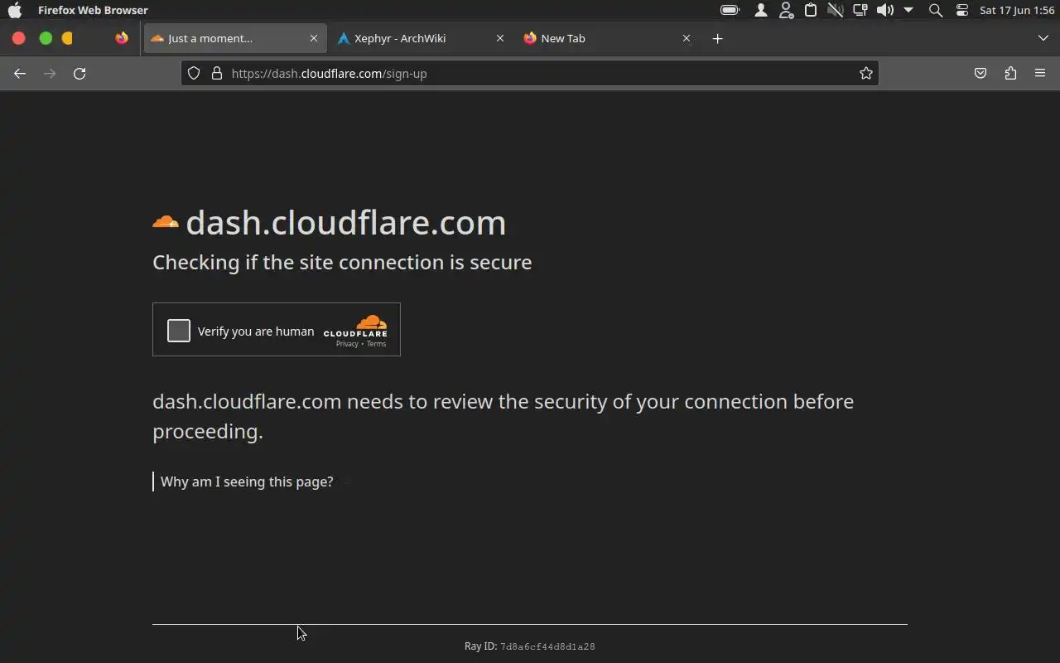Open the control center toggle icon
This screenshot has width=1060, height=663.
(961, 10)
